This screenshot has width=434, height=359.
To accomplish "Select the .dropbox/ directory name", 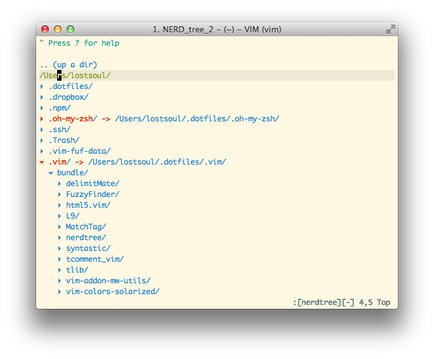I will [x=69, y=97].
